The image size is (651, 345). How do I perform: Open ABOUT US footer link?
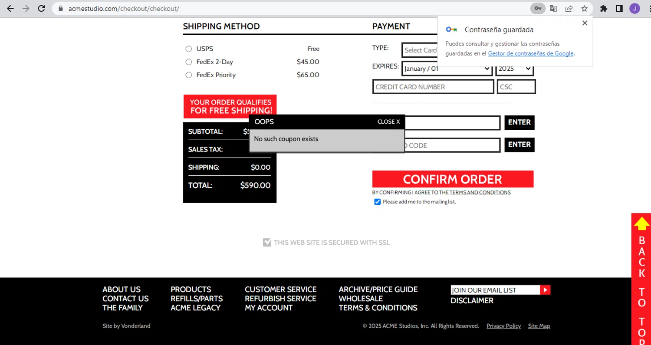click(122, 289)
